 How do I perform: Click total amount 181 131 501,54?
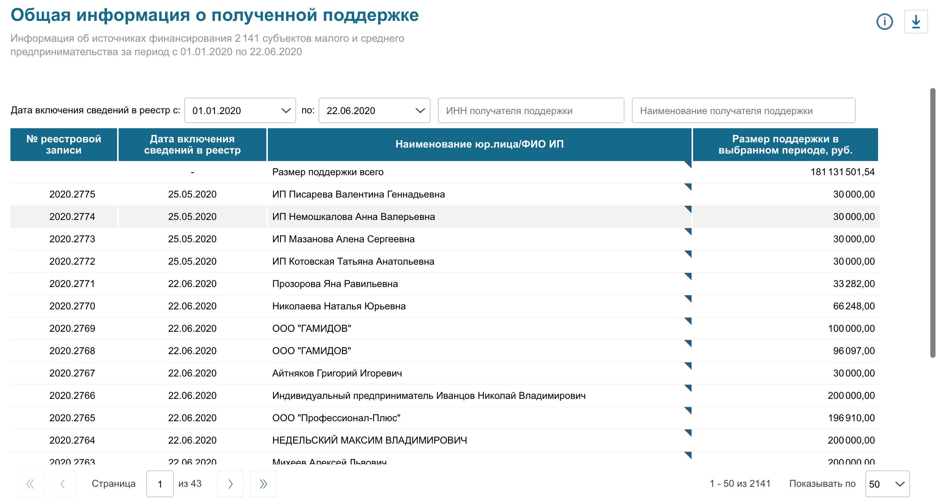[843, 172]
